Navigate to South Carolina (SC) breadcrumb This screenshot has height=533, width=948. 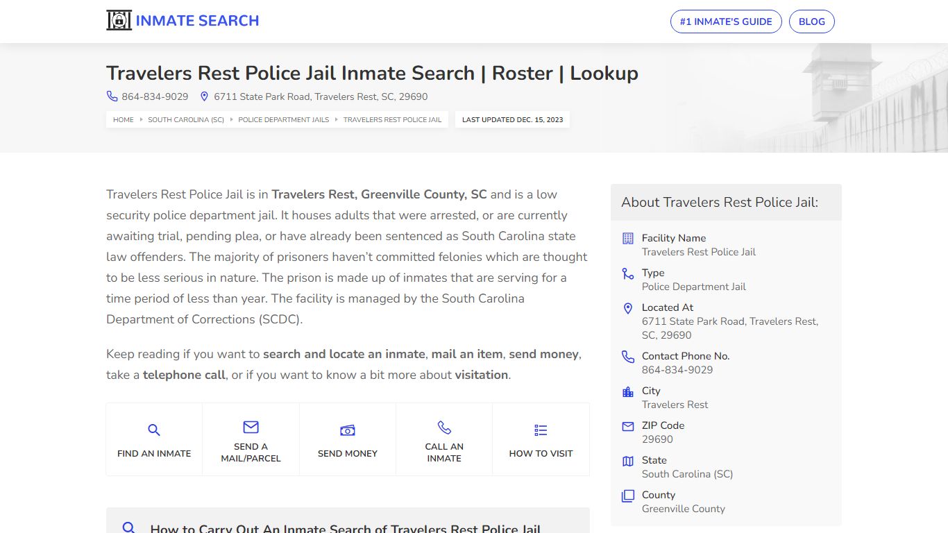pyautogui.click(x=186, y=120)
